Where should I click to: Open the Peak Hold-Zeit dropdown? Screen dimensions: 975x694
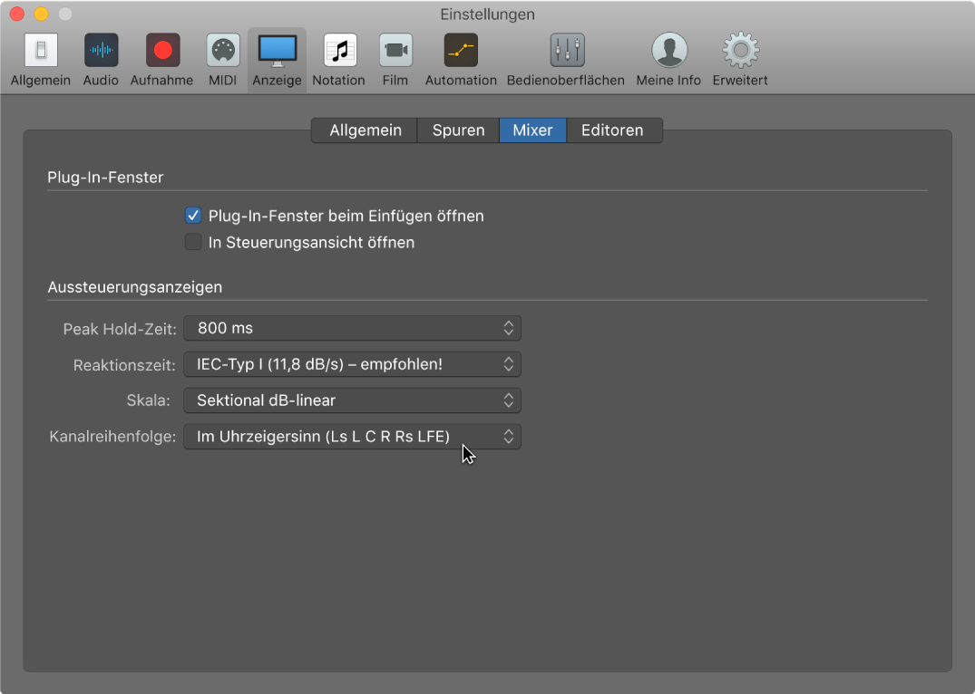[352, 328]
